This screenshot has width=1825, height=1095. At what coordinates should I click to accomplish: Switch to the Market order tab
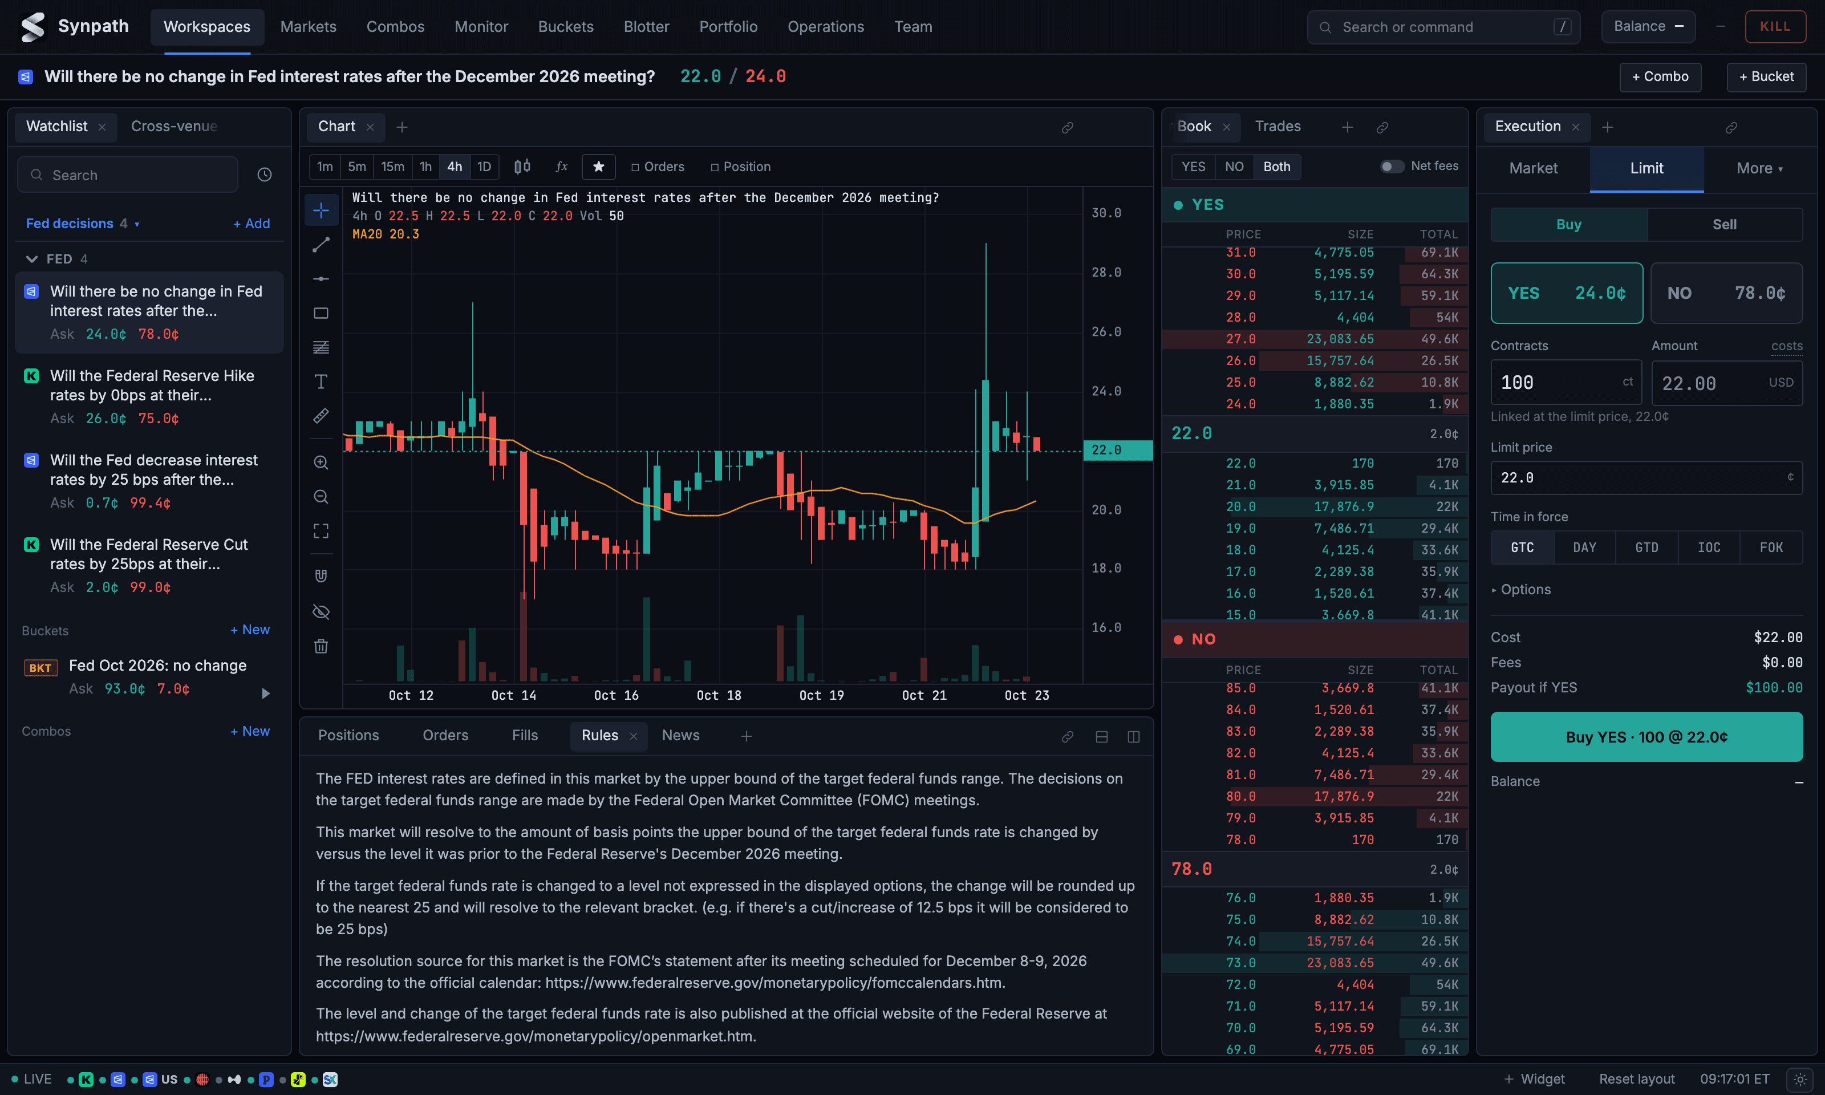[1533, 168]
